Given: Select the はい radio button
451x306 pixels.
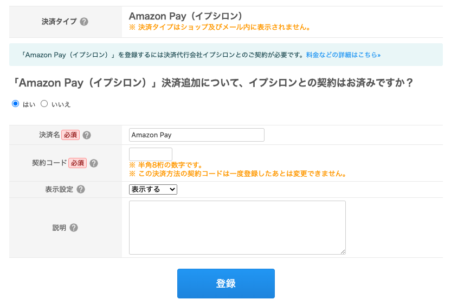Looking at the screenshot, I should [16, 103].
